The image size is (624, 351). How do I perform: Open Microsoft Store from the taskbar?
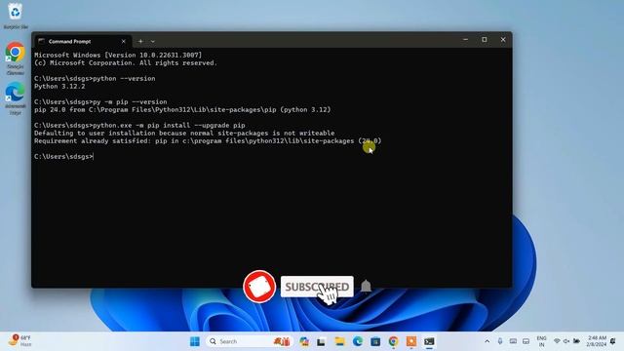tap(375, 341)
